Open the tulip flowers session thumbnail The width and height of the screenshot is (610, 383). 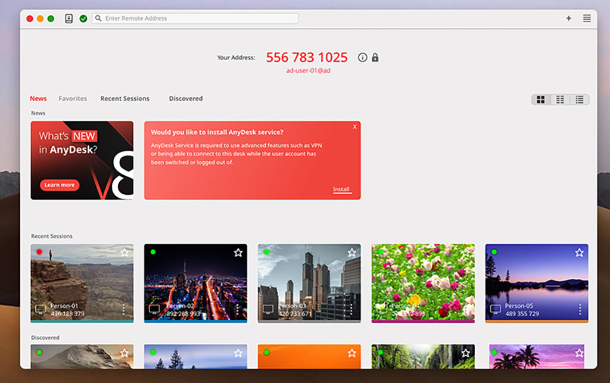pos(423,283)
